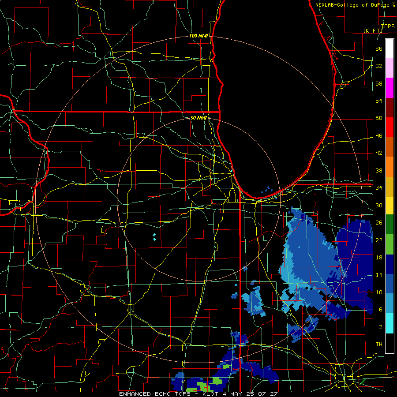Click the '22' legend value

[379, 240]
